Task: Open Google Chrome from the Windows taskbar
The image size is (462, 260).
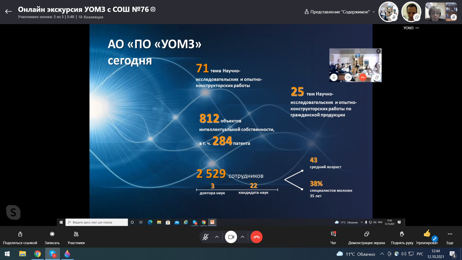Action: 38,254
